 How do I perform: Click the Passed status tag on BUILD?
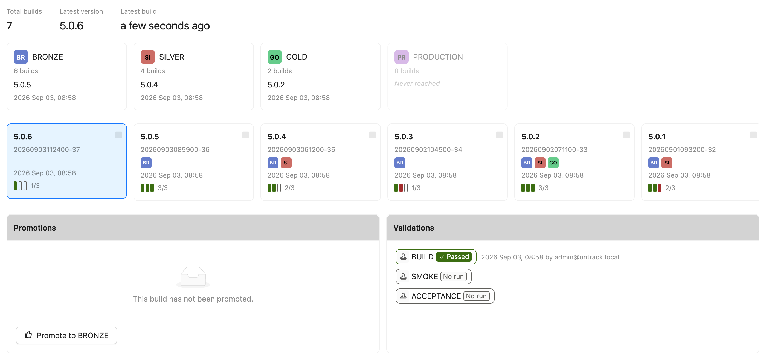[454, 257]
